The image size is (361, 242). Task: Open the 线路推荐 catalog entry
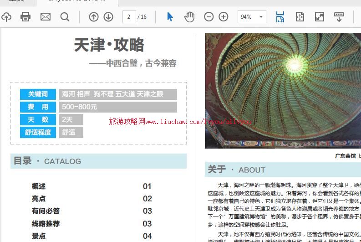(46, 224)
